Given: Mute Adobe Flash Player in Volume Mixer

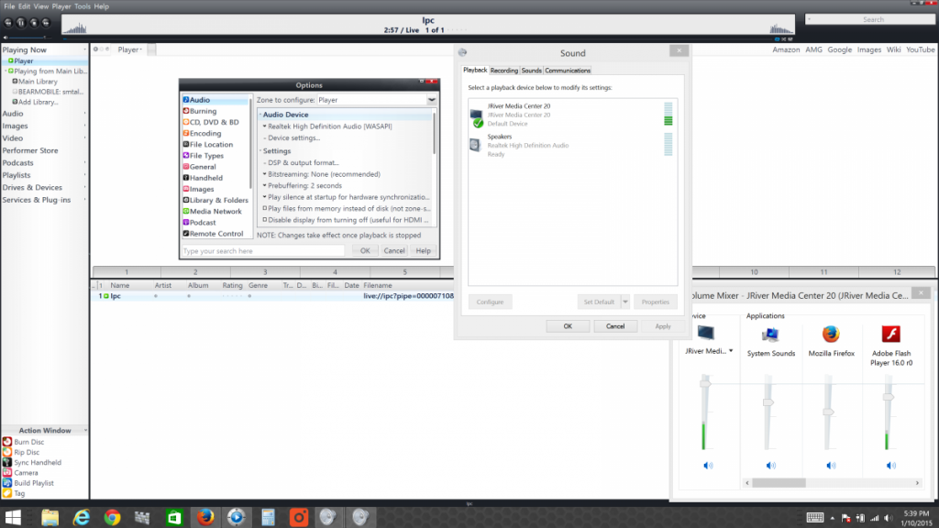Looking at the screenshot, I should pyautogui.click(x=891, y=465).
